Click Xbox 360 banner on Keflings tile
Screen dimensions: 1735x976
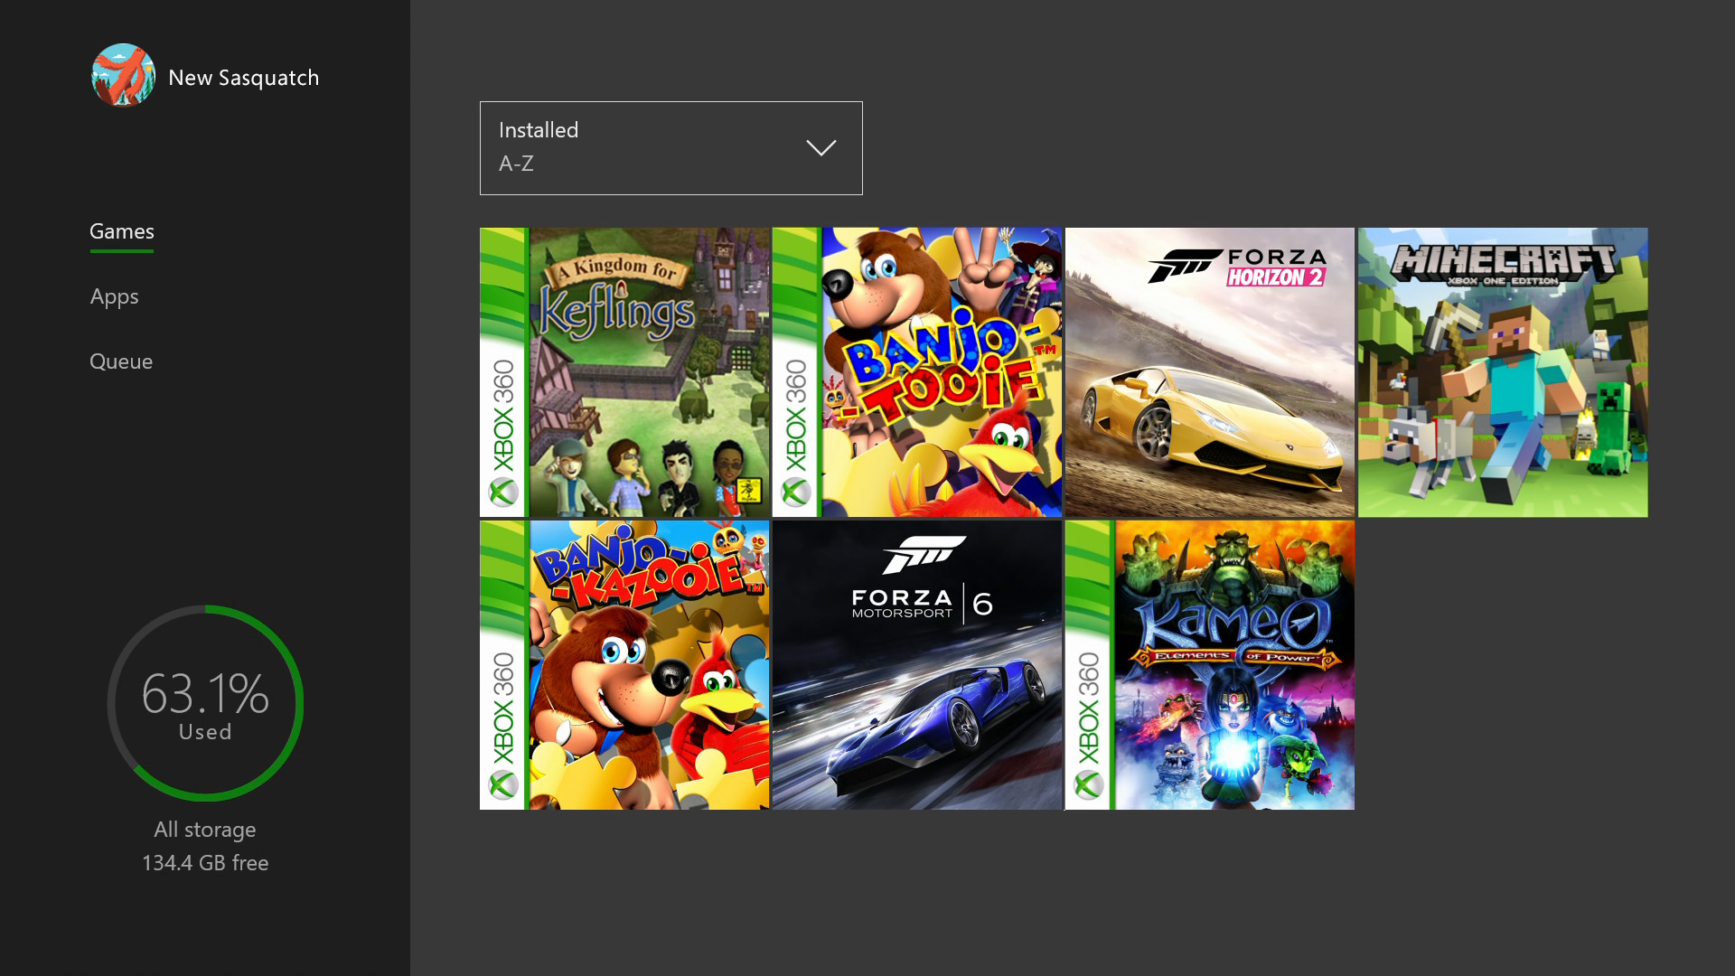click(x=503, y=416)
